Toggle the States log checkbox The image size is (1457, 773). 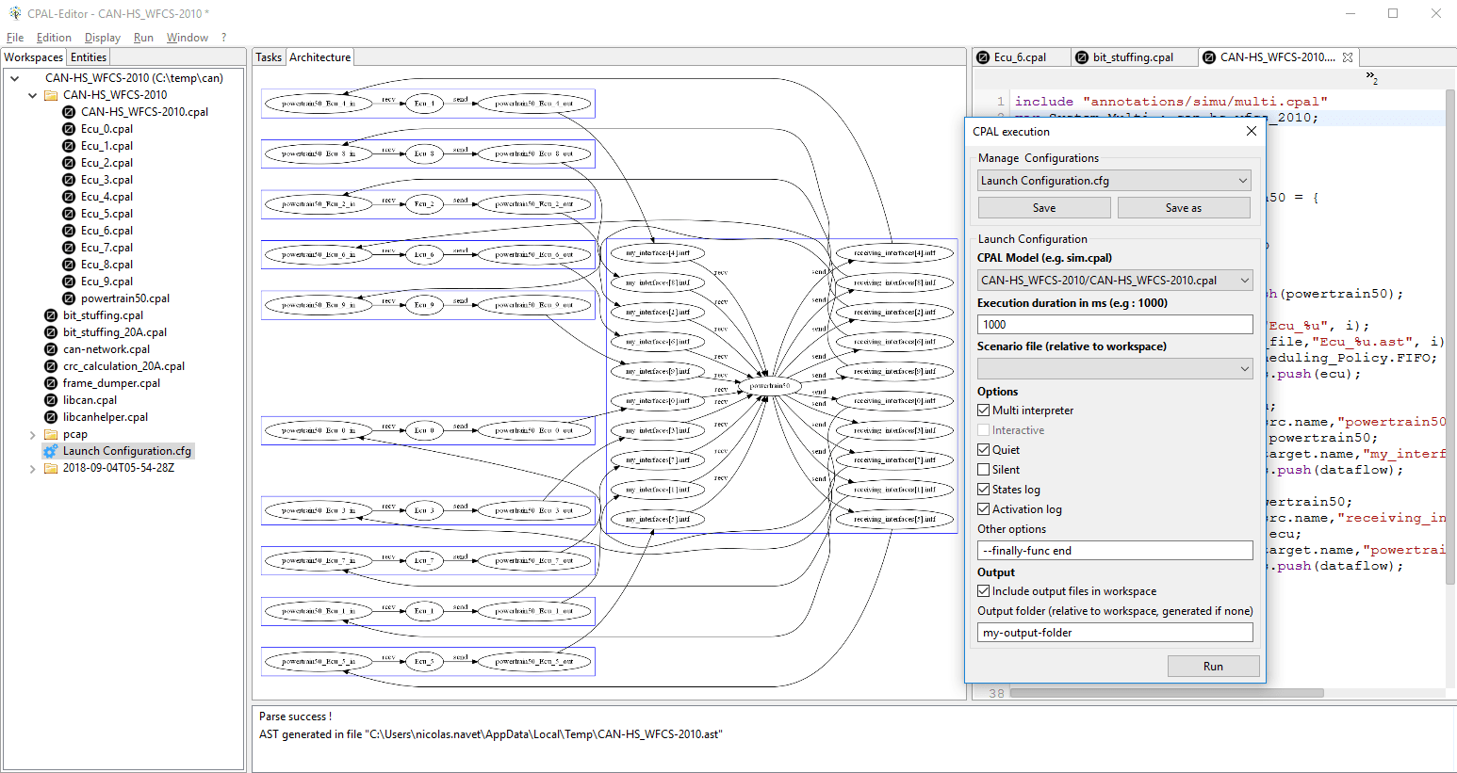tap(984, 490)
